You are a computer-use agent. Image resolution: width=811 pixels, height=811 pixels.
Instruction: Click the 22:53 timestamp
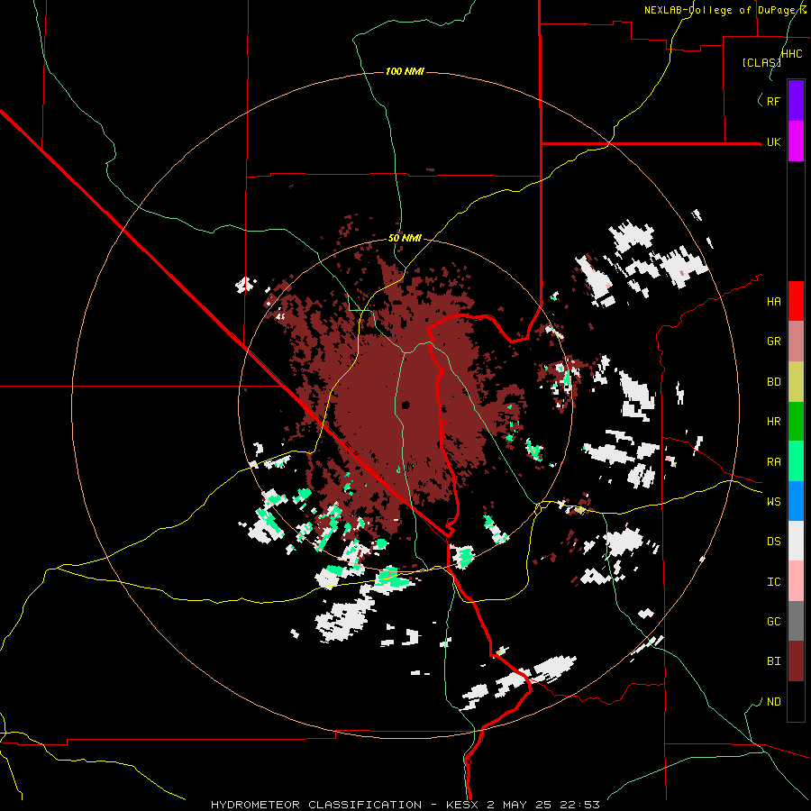[579, 805]
